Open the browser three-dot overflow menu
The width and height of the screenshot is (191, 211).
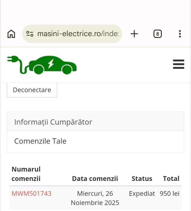tap(180, 34)
